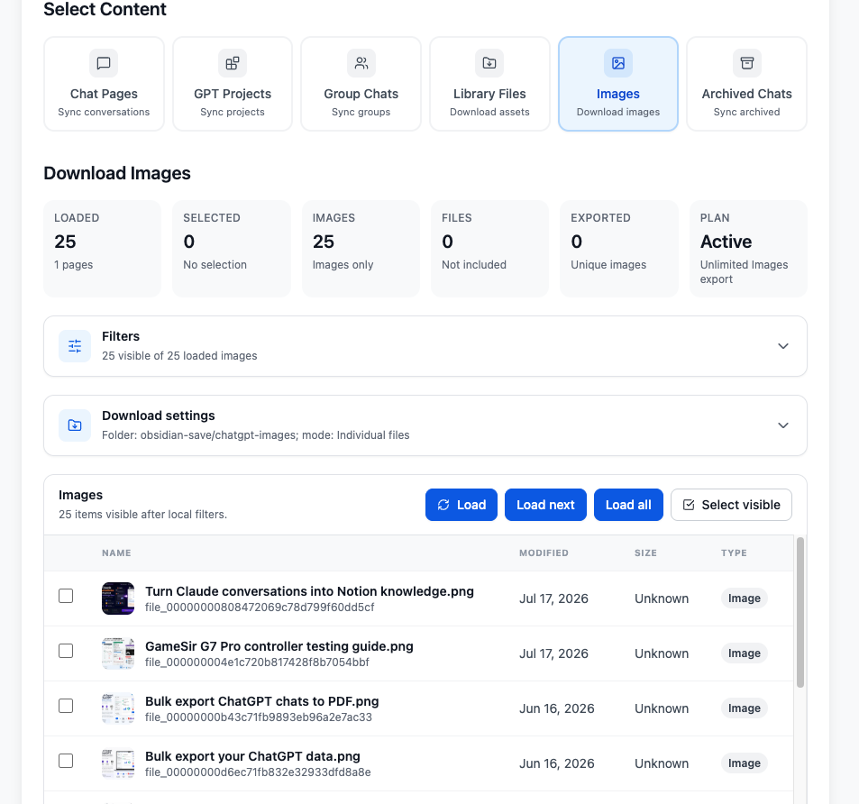
Task: Click Image type badge in GameSir row
Action: click(744, 653)
